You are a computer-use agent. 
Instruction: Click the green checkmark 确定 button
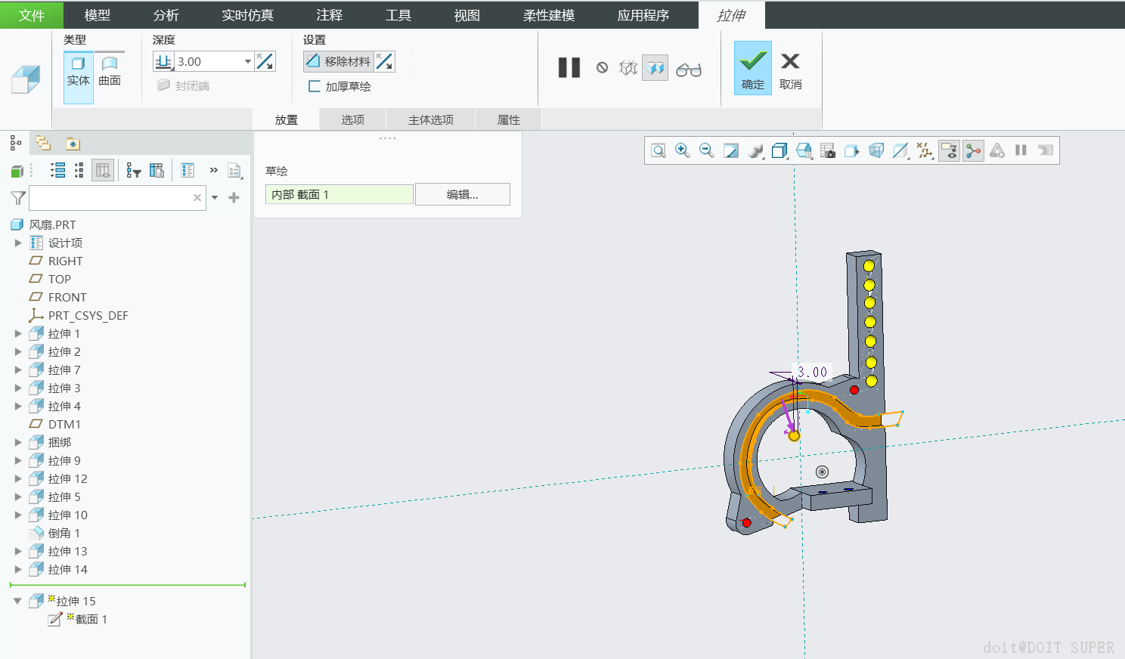[752, 68]
